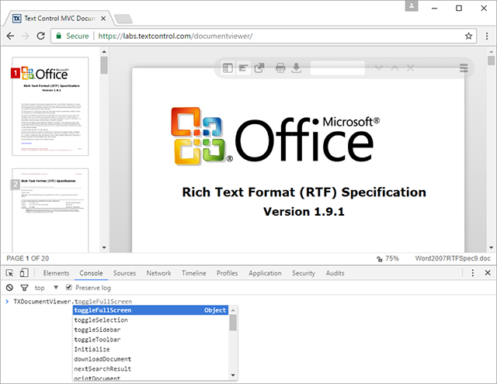This screenshot has width=497, height=384.
Task: Click the browser forward arrow
Action: click(x=26, y=36)
